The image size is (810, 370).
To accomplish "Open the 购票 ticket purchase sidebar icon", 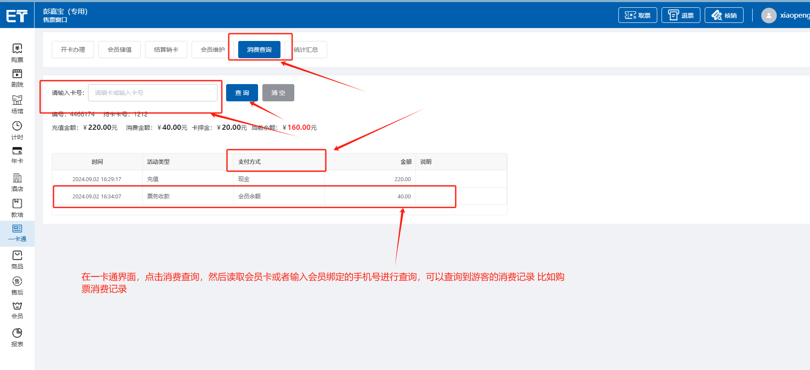I will (x=17, y=49).
